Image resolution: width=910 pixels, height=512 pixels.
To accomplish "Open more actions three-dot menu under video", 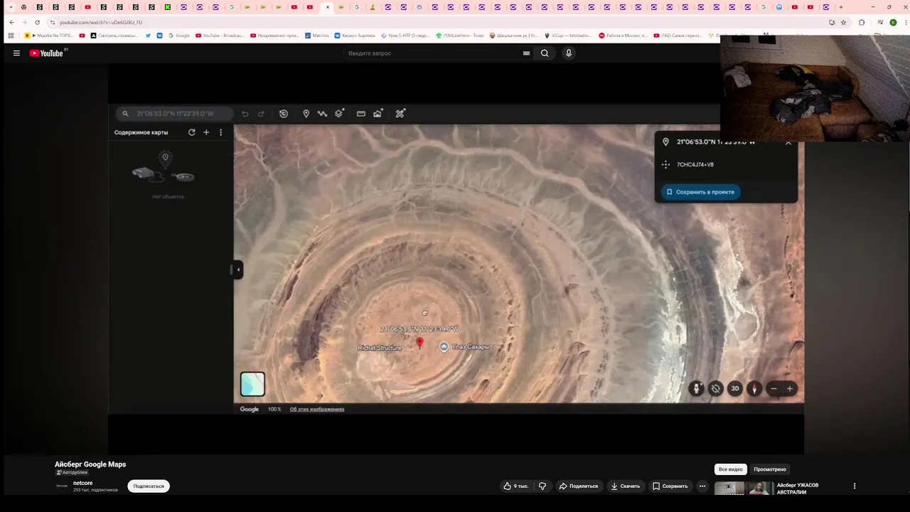I will 702,486.
